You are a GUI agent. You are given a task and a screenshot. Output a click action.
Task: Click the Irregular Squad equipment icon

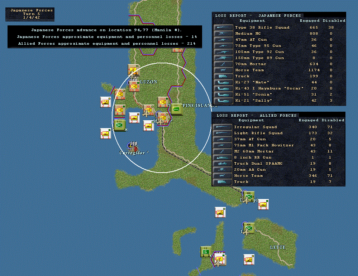coord(223,127)
